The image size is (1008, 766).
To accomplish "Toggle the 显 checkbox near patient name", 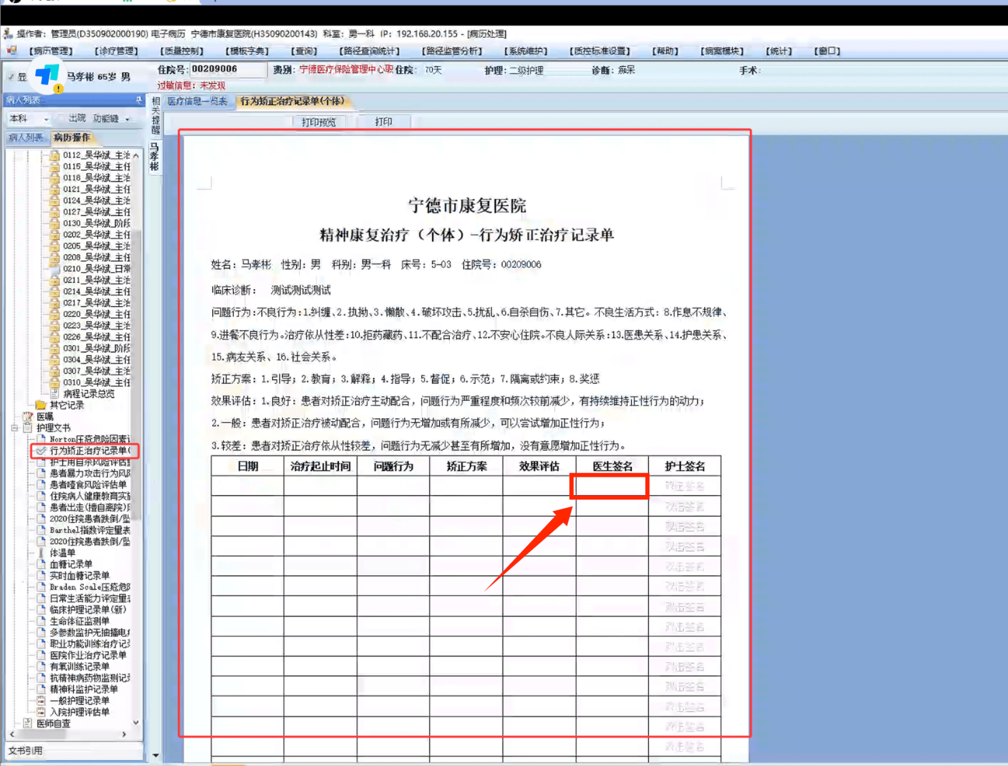I will point(11,77).
